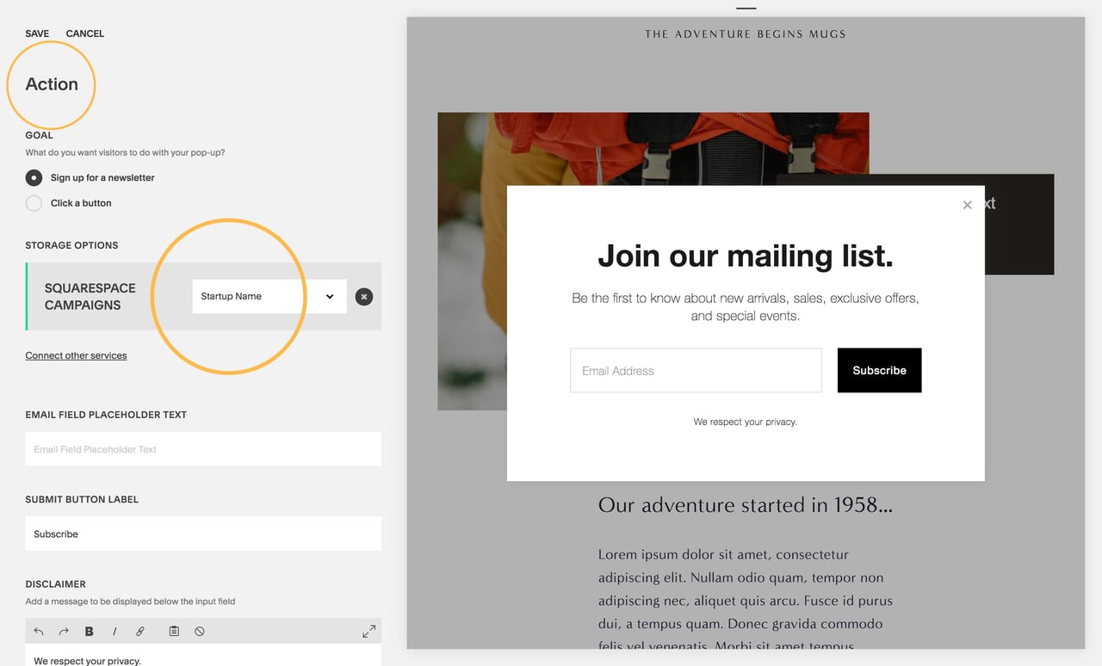The image size is (1102, 666).
Task: Select the Sign up for a newsletter goal
Action: click(x=34, y=177)
